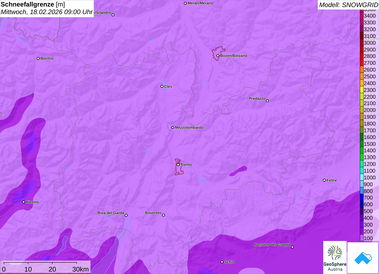Click the Feltre marker dot

coord(324,180)
